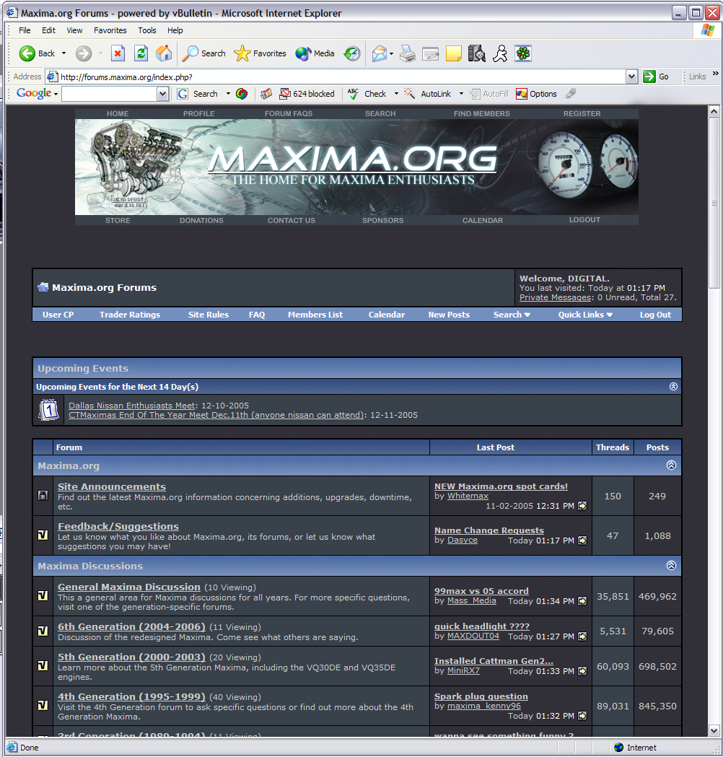Open the Members List link

coord(315,315)
